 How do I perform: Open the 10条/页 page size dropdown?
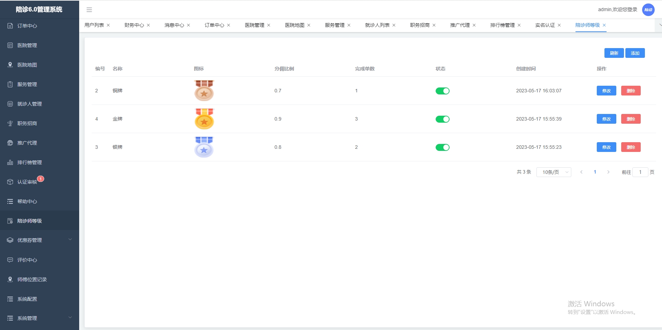(554, 172)
